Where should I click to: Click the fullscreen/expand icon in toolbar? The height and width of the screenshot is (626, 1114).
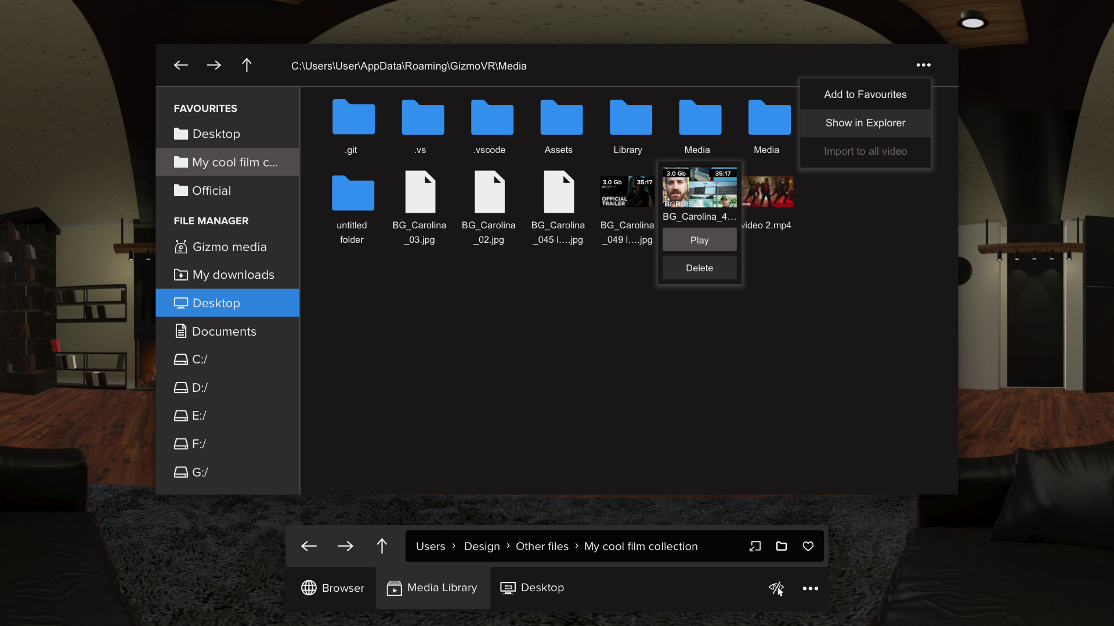coord(755,546)
